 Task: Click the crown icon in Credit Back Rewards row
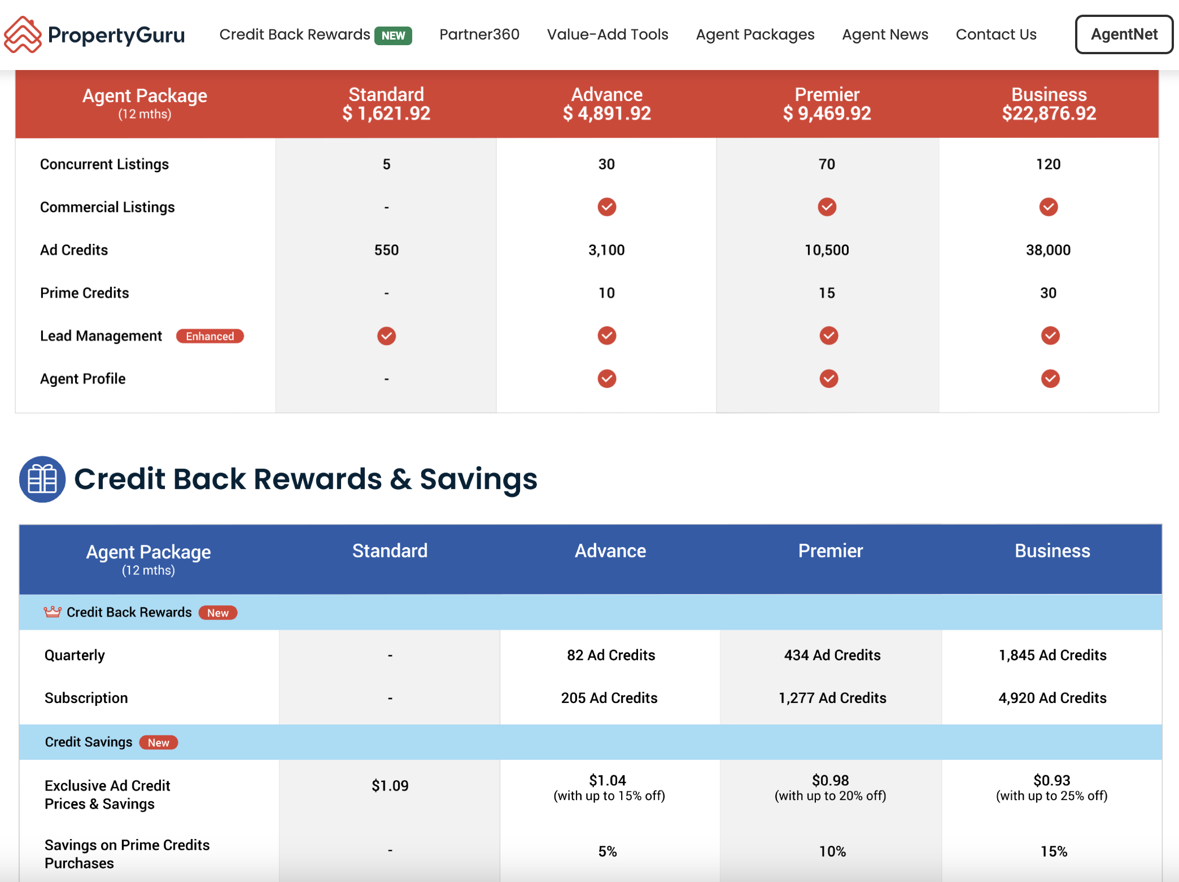[x=53, y=612]
